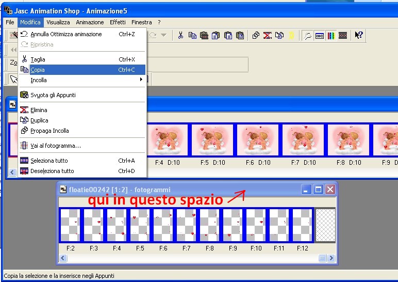
Task: Click the icon beside Vai al fotogramma
Action: coord(24,146)
